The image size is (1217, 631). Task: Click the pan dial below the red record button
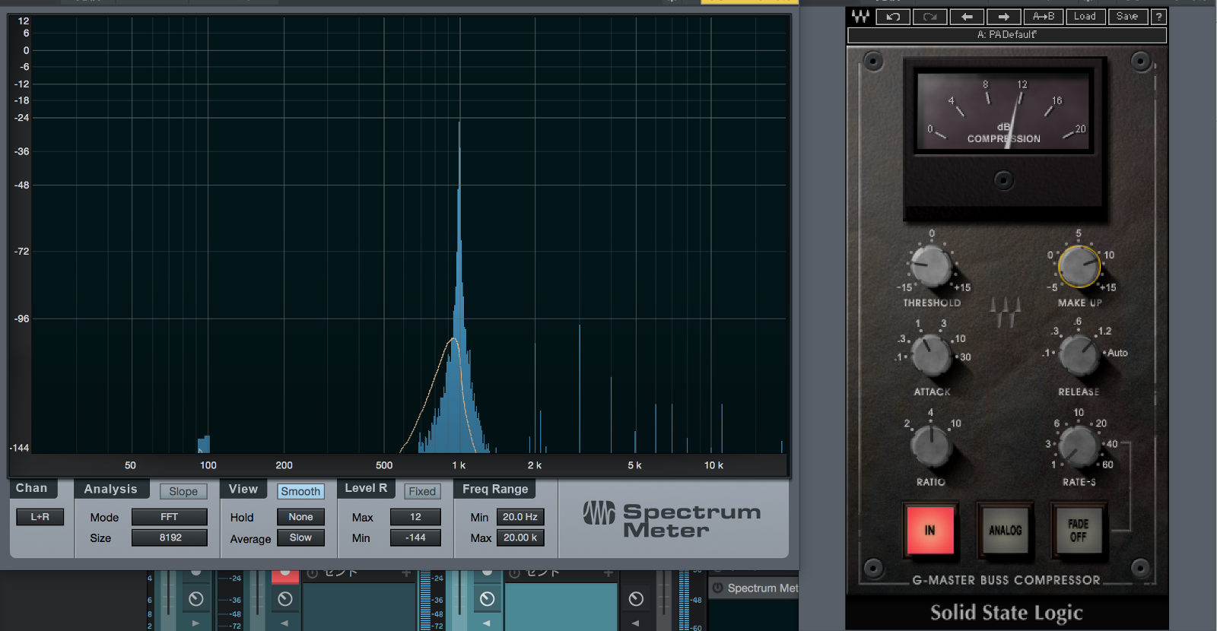tap(285, 599)
